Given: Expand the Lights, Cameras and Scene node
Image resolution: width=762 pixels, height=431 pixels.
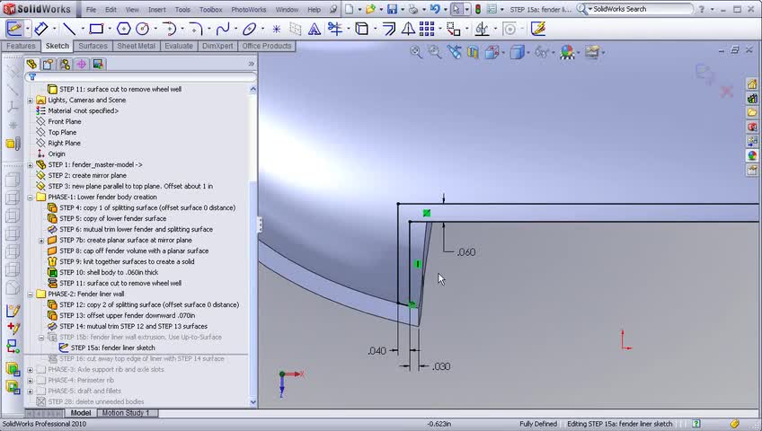Looking at the screenshot, I should point(30,100).
